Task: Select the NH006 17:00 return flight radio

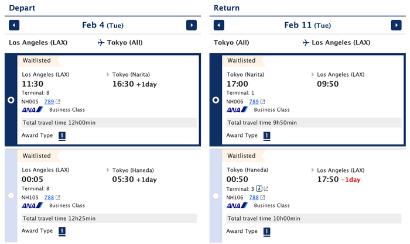Action: click(x=216, y=100)
